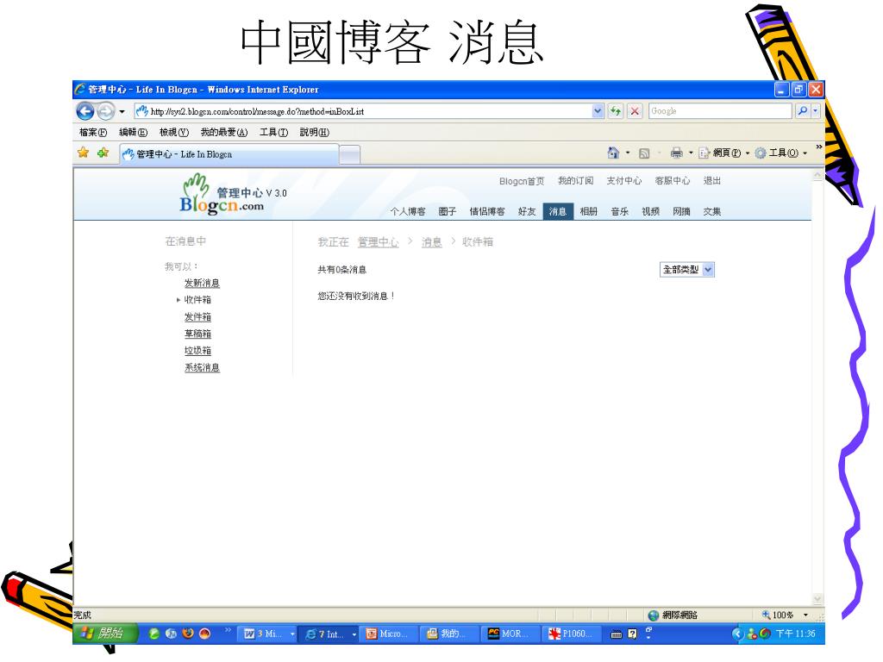Screen dimensions: 883x662
Task: Click the Print icon
Action: coord(676,153)
